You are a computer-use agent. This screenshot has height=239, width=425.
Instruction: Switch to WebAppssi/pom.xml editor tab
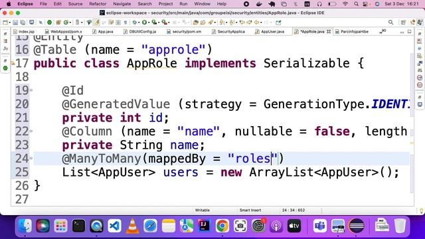(64, 32)
